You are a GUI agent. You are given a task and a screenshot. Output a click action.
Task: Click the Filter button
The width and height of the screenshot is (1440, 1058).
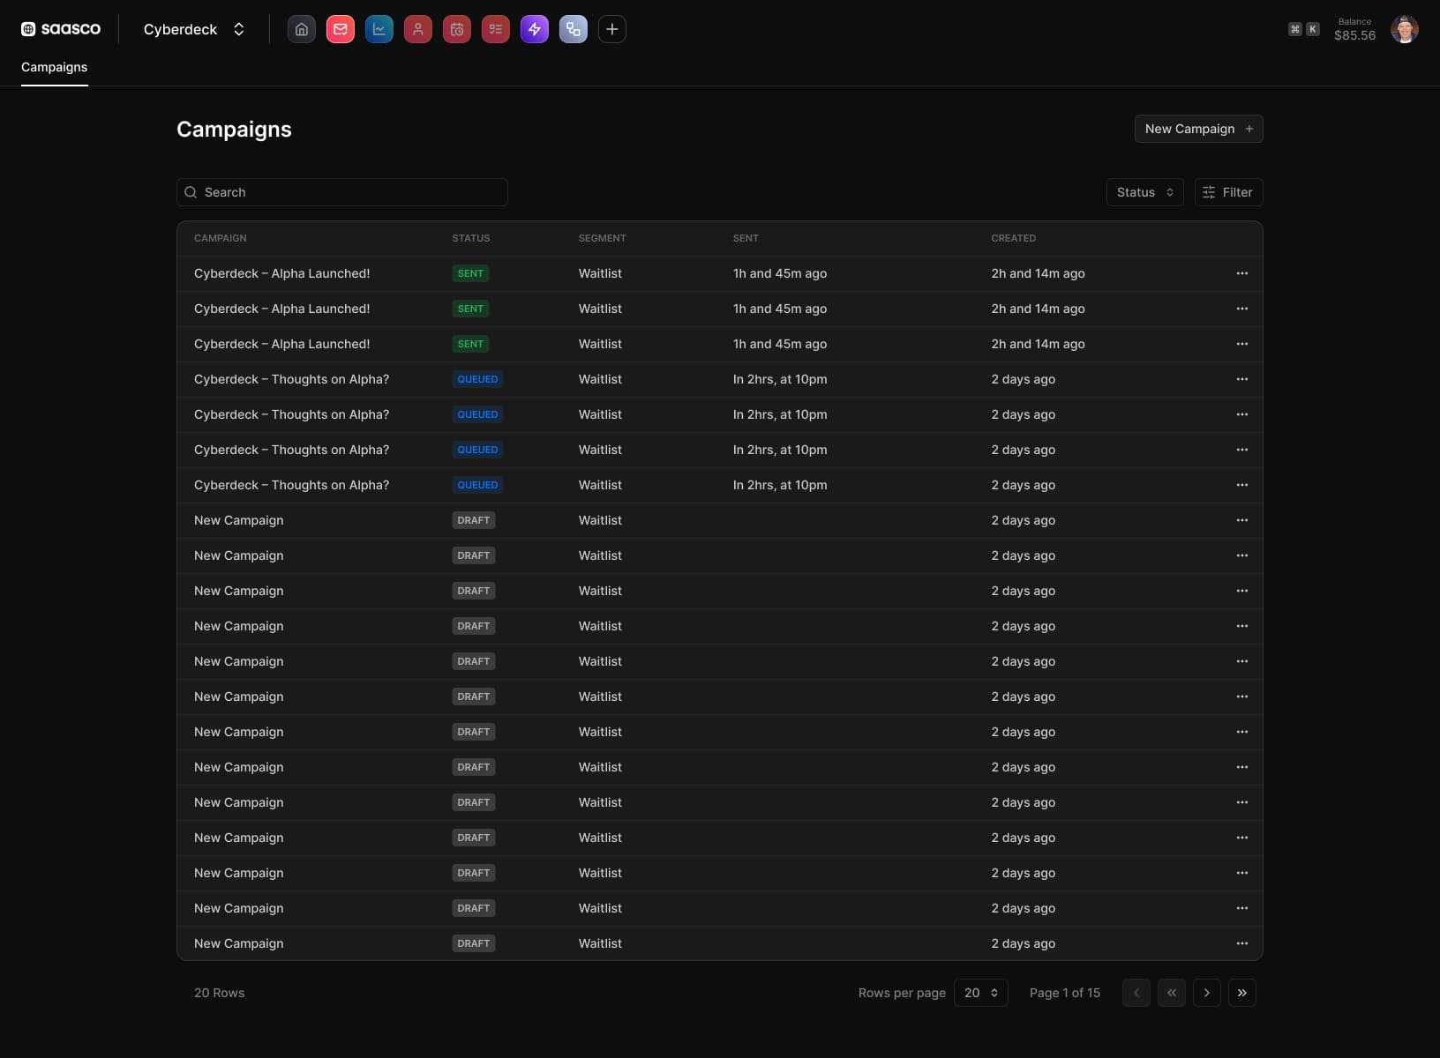[x=1228, y=192]
